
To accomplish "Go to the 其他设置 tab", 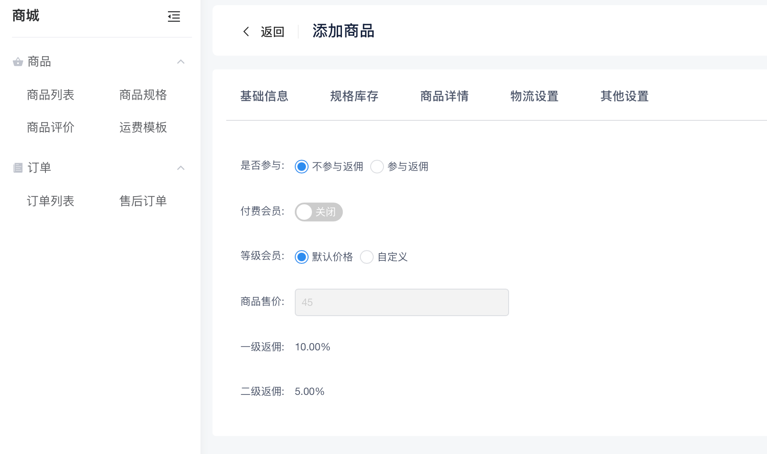I will (x=624, y=96).
